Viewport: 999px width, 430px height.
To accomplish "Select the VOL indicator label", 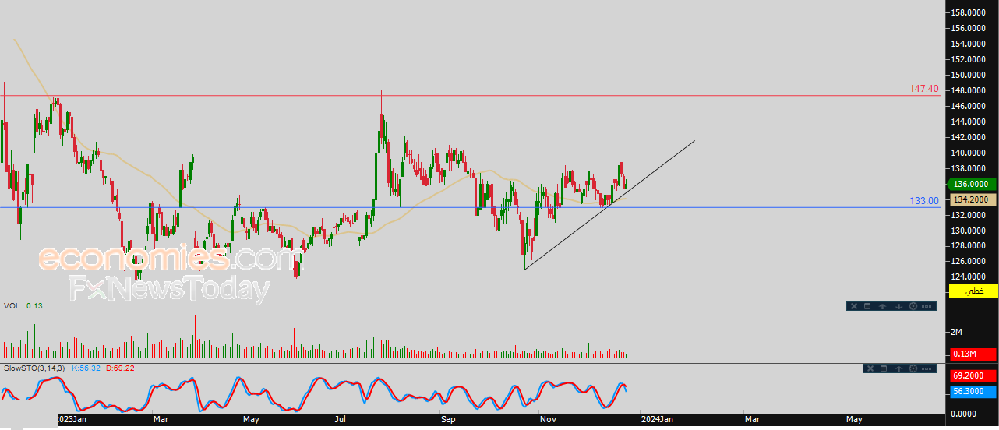I will (x=12, y=305).
